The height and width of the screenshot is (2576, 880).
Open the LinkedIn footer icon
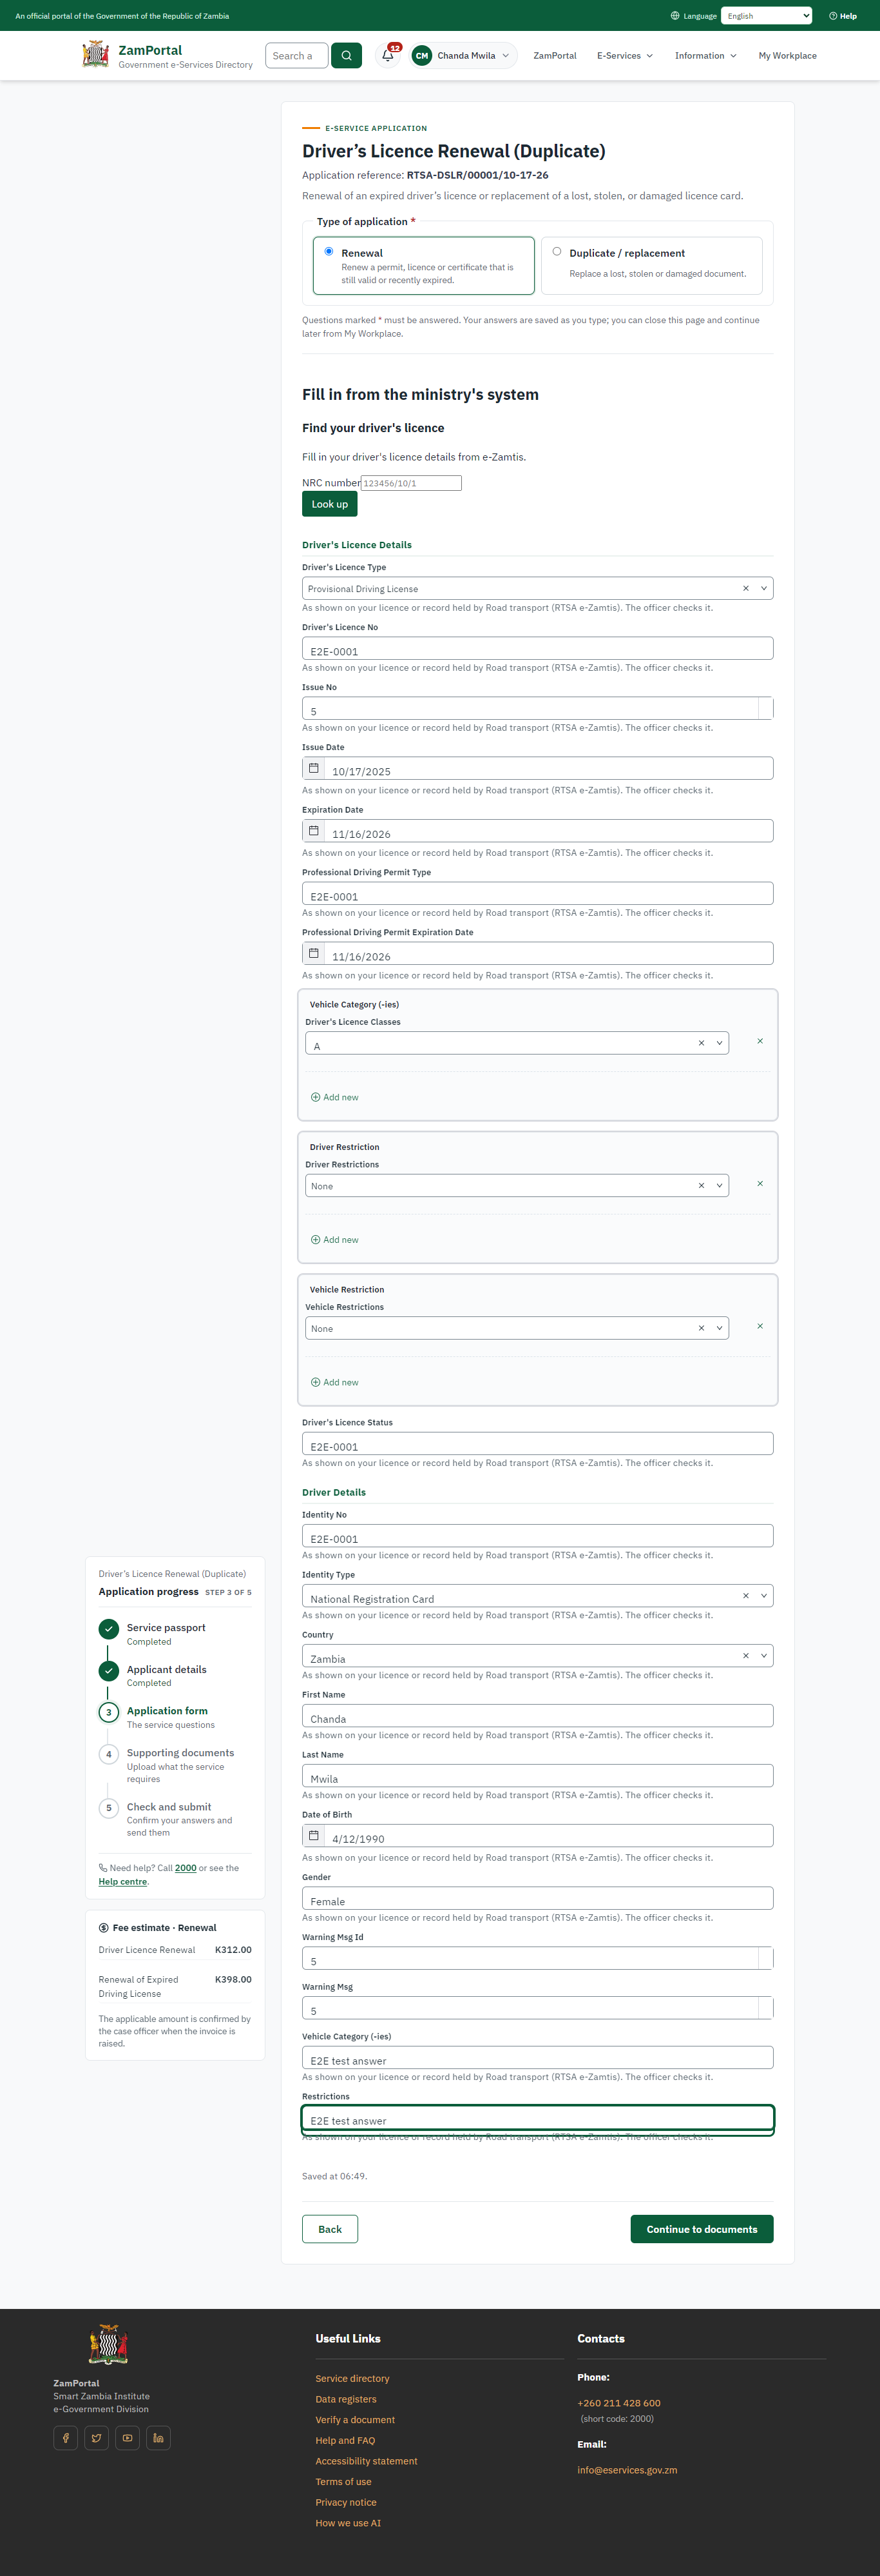[158, 2438]
